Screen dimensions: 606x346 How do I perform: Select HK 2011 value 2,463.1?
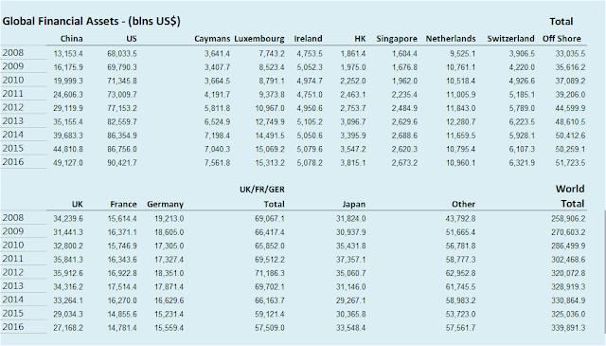353,95
